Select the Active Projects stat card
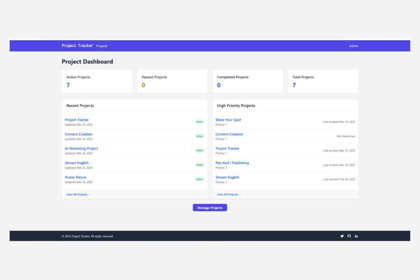Image resolution: width=420 pixels, height=280 pixels. point(97,81)
